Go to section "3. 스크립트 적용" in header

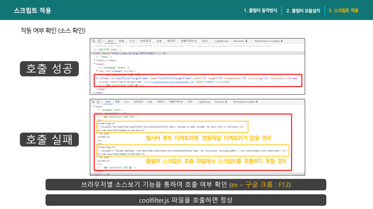click(343, 11)
